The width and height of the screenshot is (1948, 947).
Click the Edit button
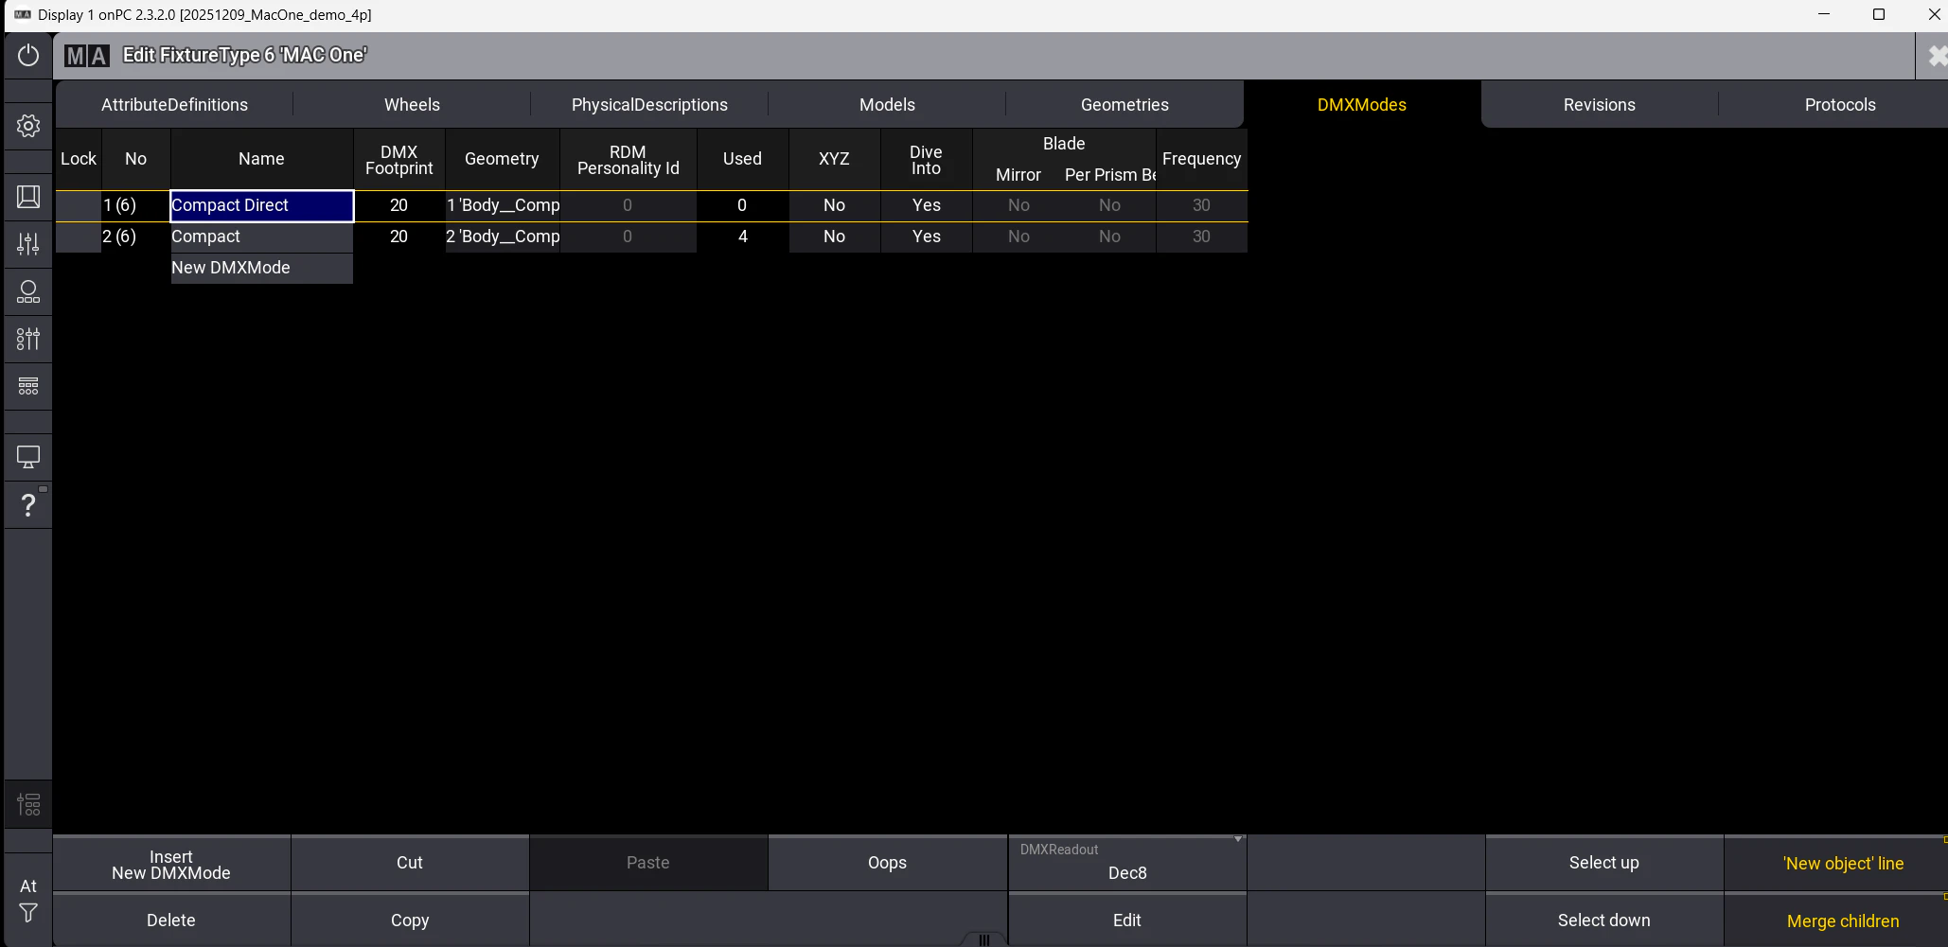point(1126,921)
